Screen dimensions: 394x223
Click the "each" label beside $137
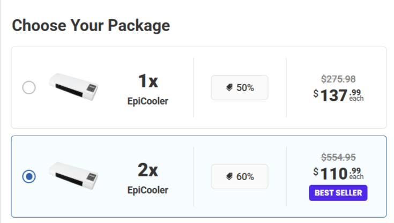click(356, 99)
